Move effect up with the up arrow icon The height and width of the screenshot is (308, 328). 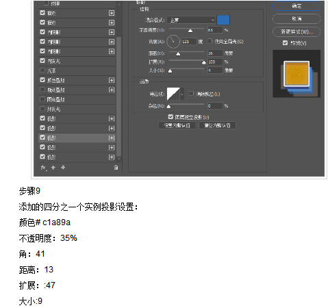[x=53, y=168]
